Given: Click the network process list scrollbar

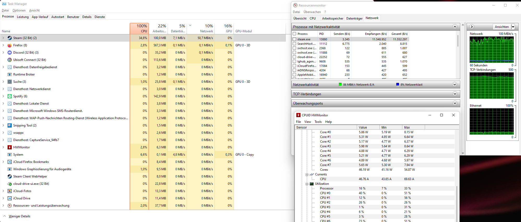Looking at the screenshot, I should (x=458, y=41).
